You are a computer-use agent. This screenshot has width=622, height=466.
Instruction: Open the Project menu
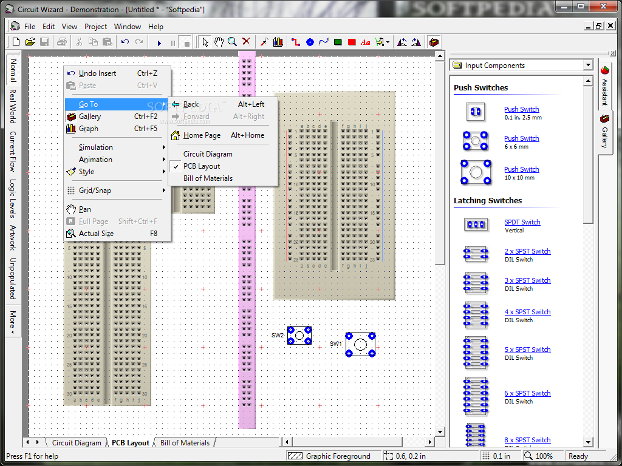click(95, 27)
